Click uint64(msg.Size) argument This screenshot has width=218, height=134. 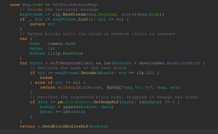[141, 14]
